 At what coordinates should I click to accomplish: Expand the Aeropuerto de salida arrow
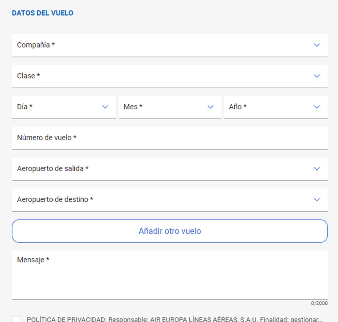(317, 169)
